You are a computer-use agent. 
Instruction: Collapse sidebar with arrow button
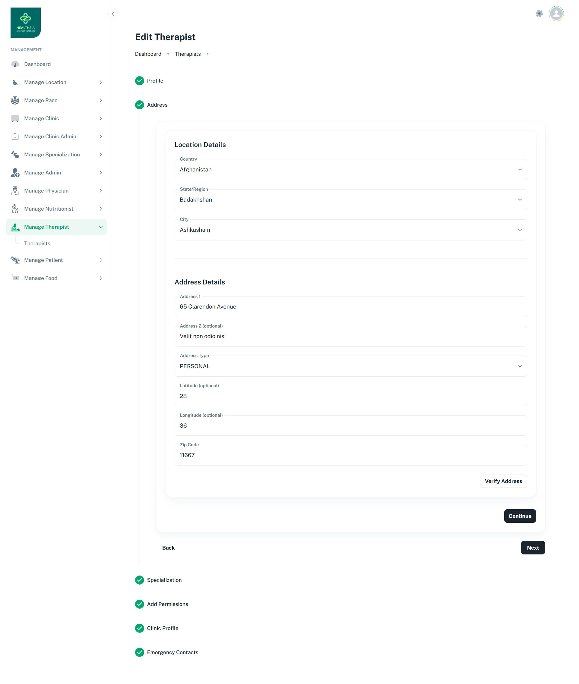[113, 14]
